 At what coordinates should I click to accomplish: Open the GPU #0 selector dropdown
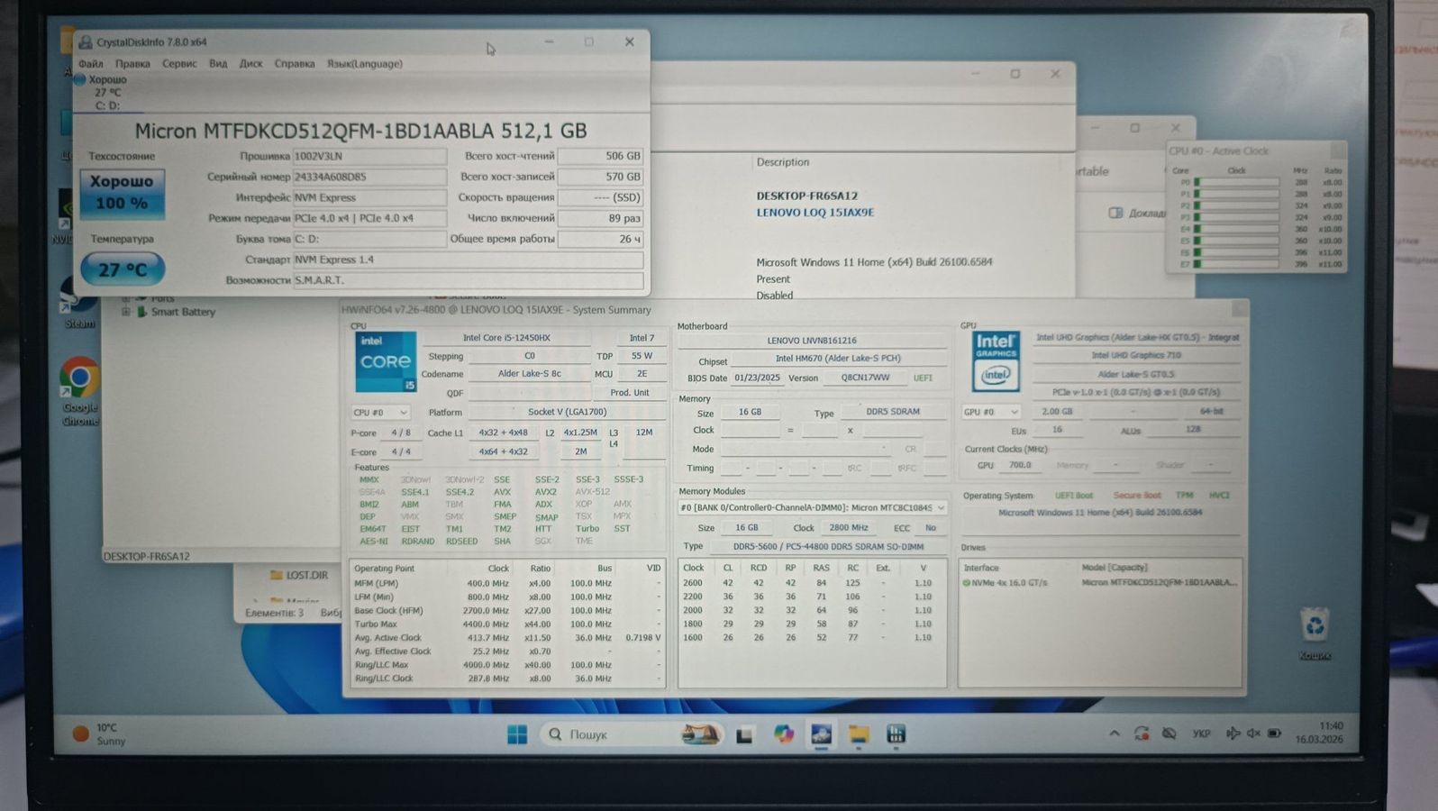[990, 412]
